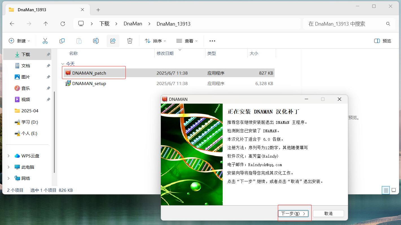
Task: Click the Rename icon in toolbar
Action: 96,41
